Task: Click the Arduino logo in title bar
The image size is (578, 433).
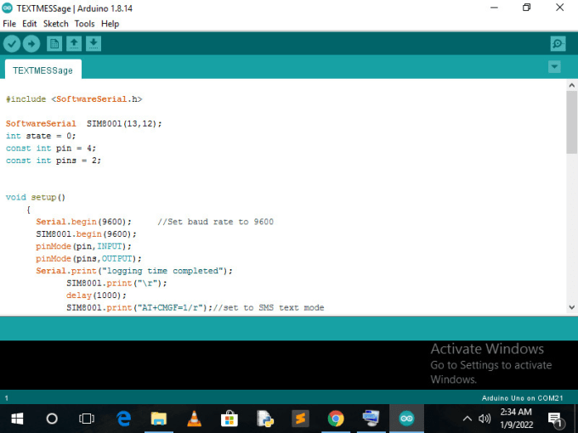Action: [8, 8]
